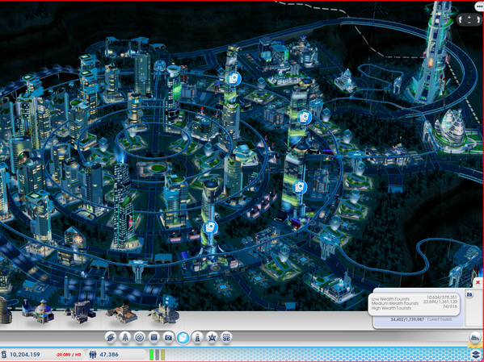The height and width of the screenshot is (362, 484).
Task: Click the first road-style icon in bottom toolbar
Action: tap(111, 338)
